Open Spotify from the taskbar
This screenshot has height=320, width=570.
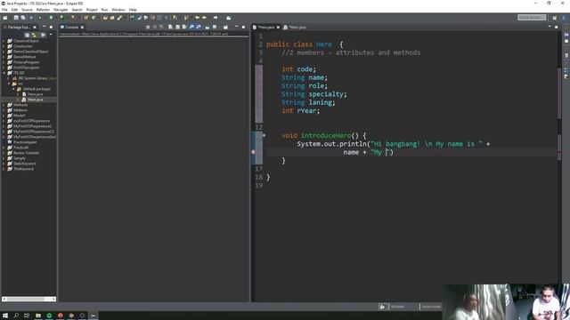[x=49, y=316]
